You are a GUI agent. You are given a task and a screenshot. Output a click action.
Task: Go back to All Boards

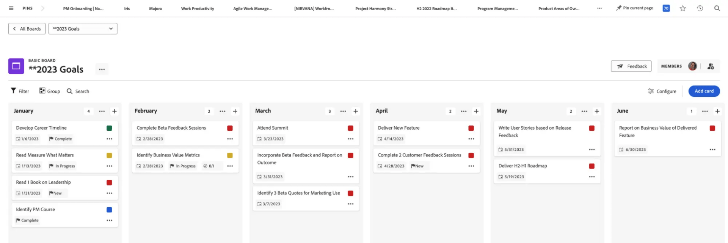click(27, 29)
